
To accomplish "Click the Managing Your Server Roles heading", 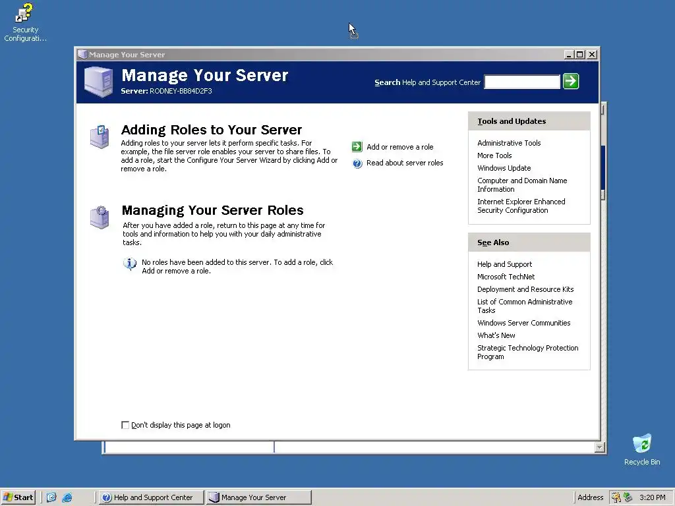I will [213, 210].
